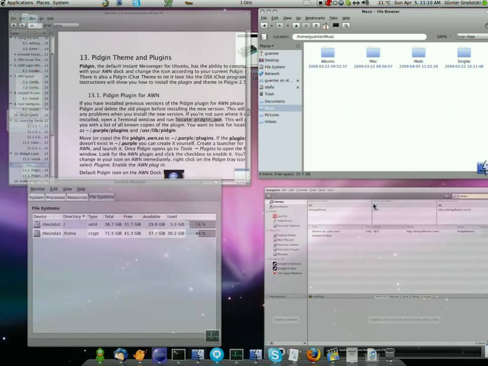
Task: Click the volume icon in top panel
Action: tap(365, 3)
